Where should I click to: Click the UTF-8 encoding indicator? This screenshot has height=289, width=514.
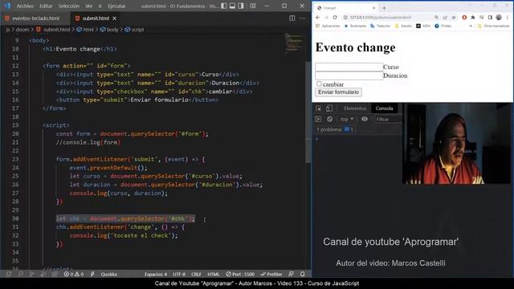pyautogui.click(x=179, y=275)
